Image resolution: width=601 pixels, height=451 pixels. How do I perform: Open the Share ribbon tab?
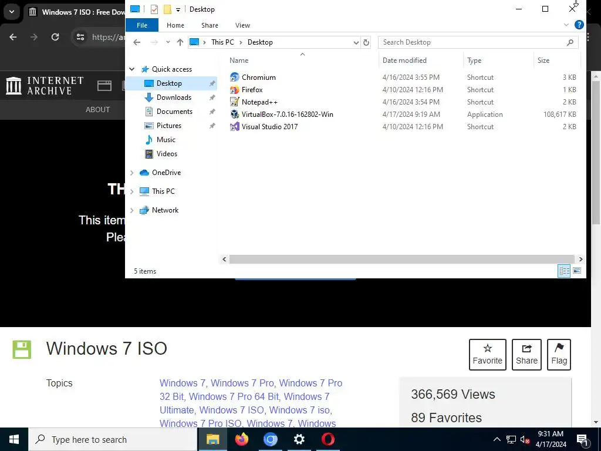(210, 25)
